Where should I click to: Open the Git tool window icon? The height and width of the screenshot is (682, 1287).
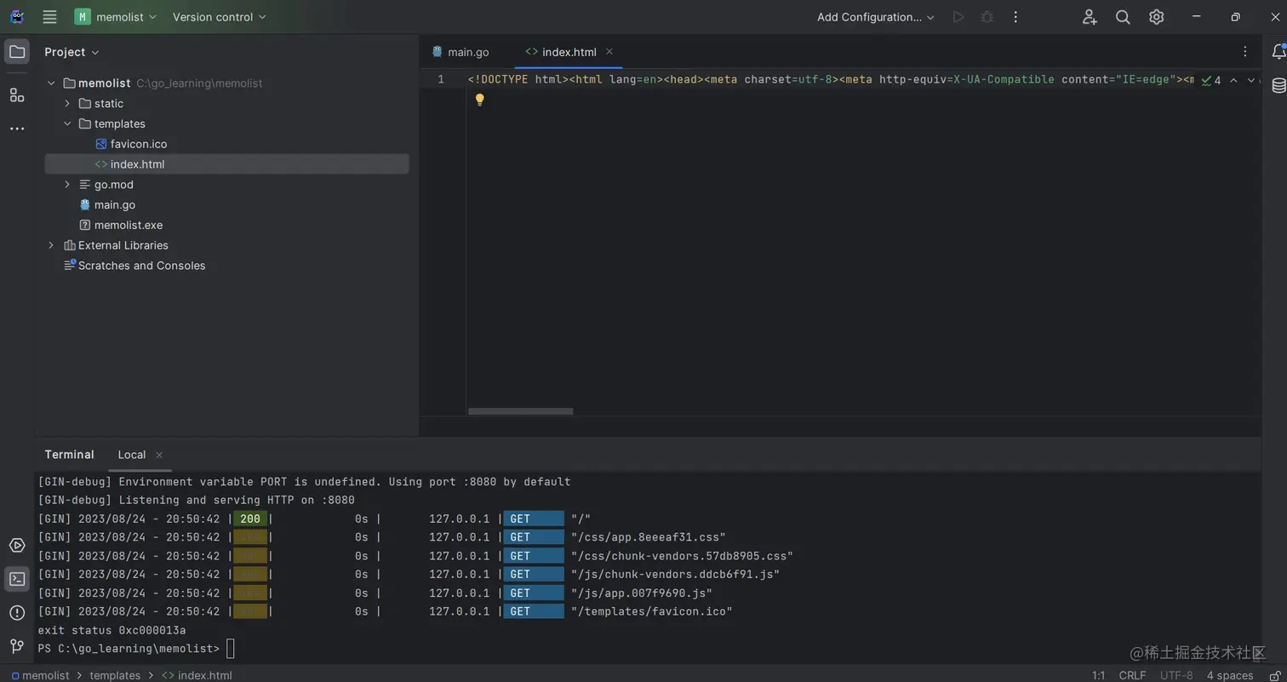coord(17,646)
